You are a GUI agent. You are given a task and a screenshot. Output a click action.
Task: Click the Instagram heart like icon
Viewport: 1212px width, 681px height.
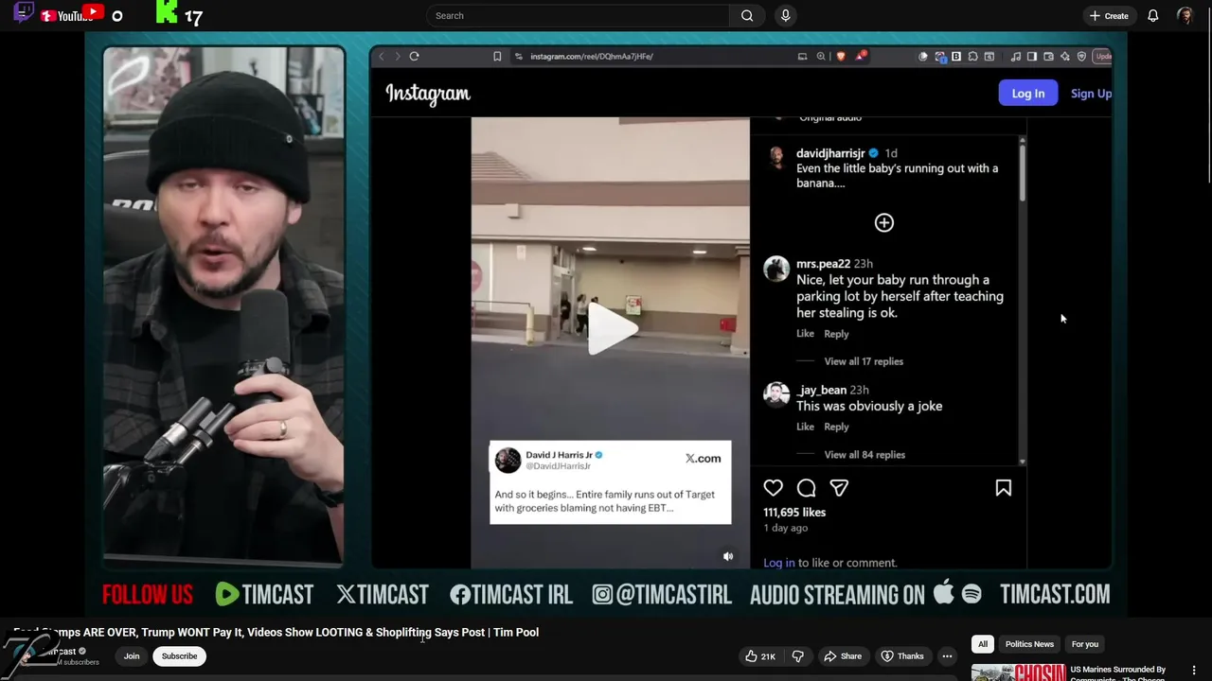774,487
